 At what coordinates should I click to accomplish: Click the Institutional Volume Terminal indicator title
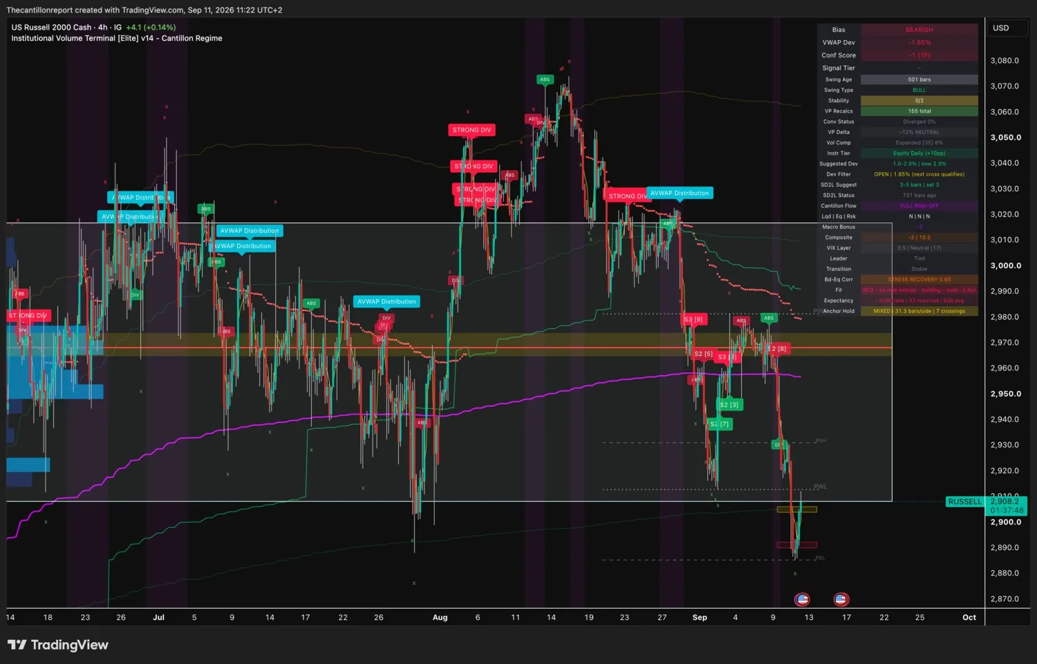click(117, 39)
